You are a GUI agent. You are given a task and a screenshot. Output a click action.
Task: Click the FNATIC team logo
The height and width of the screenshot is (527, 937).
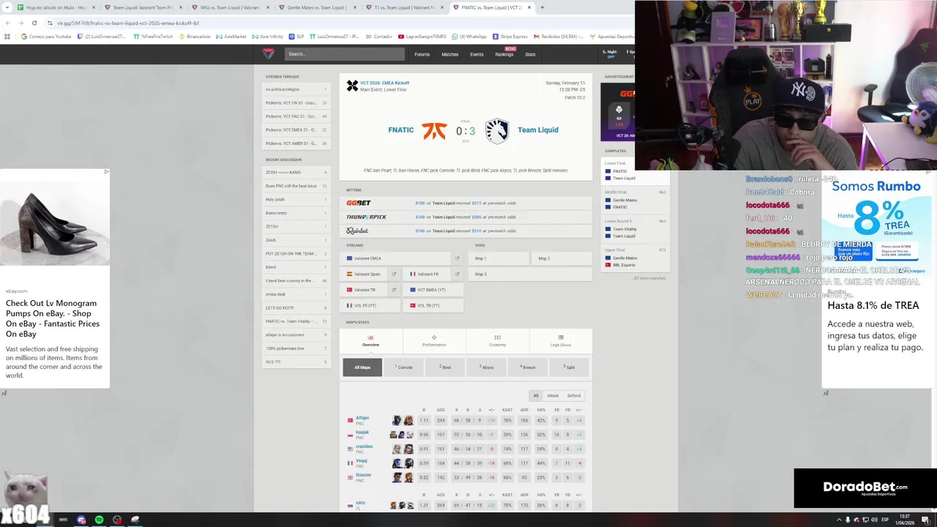pos(434,130)
